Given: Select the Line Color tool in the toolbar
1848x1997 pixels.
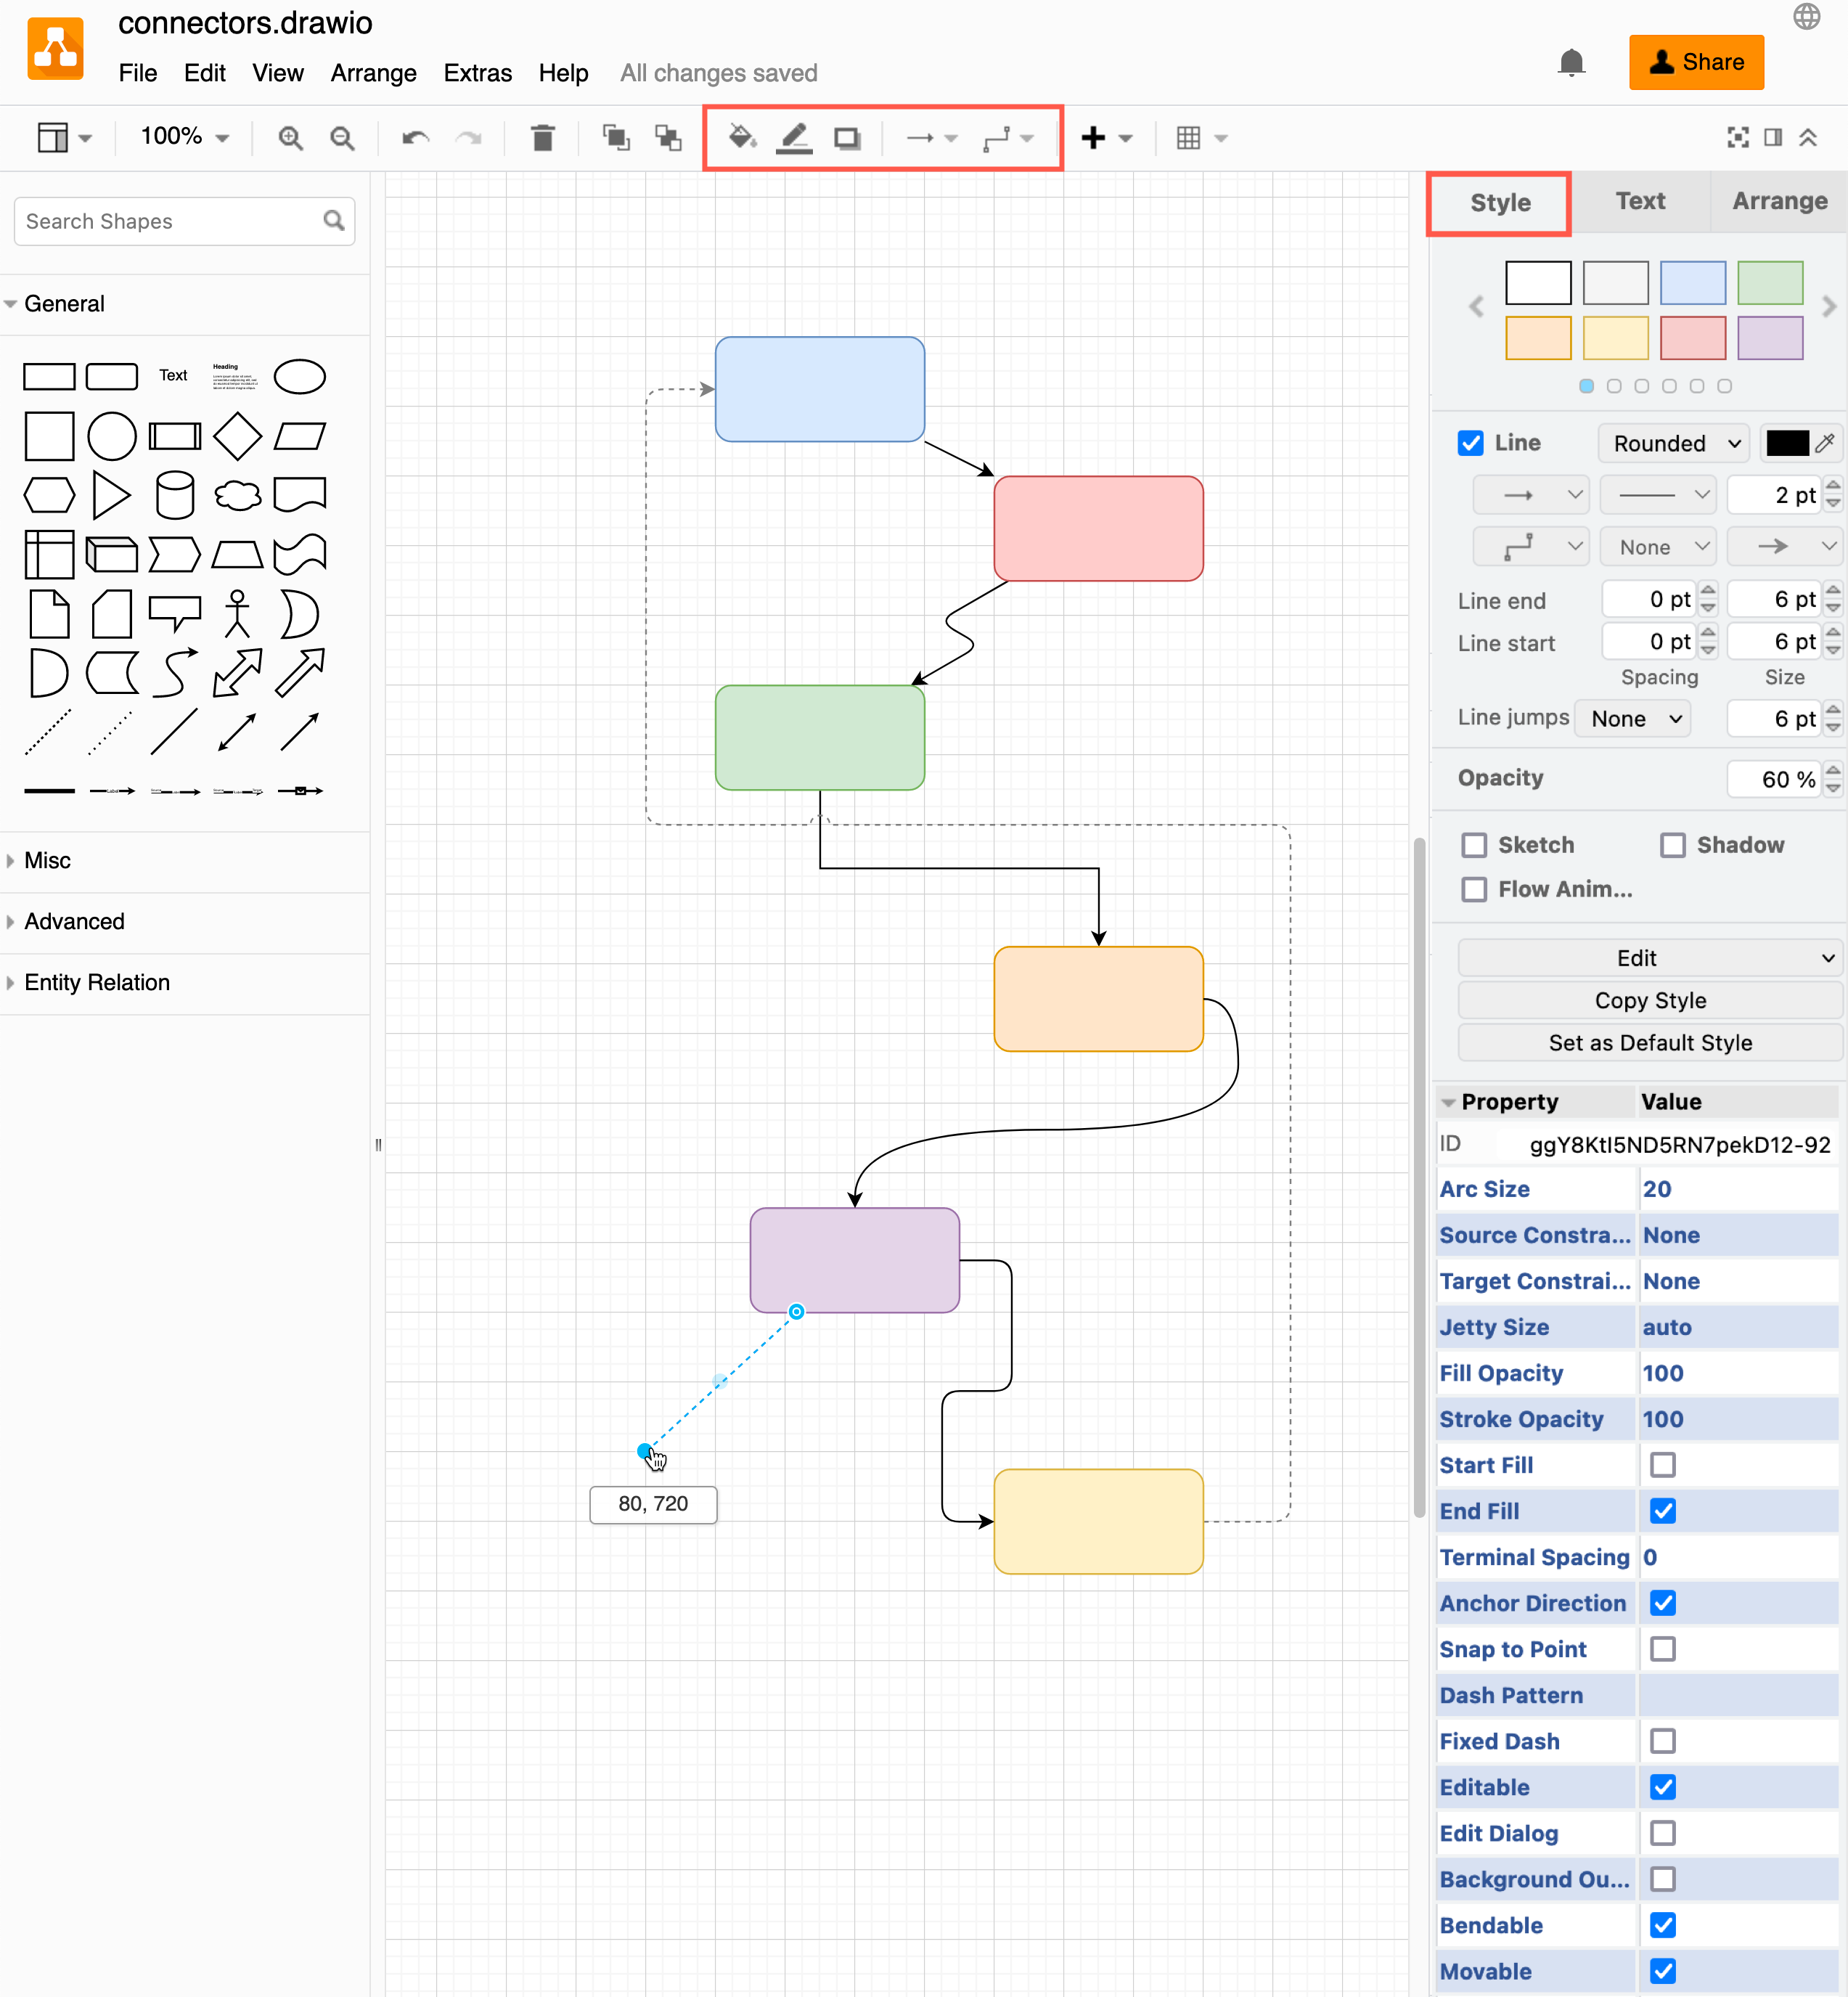Looking at the screenshot, I should [794, 137].
